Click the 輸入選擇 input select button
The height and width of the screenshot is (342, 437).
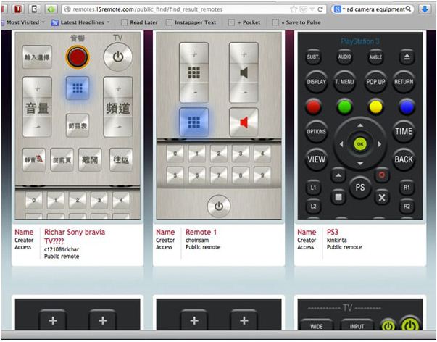pyautogui.click(x=37, y=57)
